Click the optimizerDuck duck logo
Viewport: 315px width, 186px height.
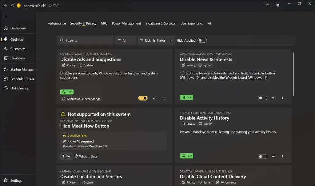click(x=19, y=6)
